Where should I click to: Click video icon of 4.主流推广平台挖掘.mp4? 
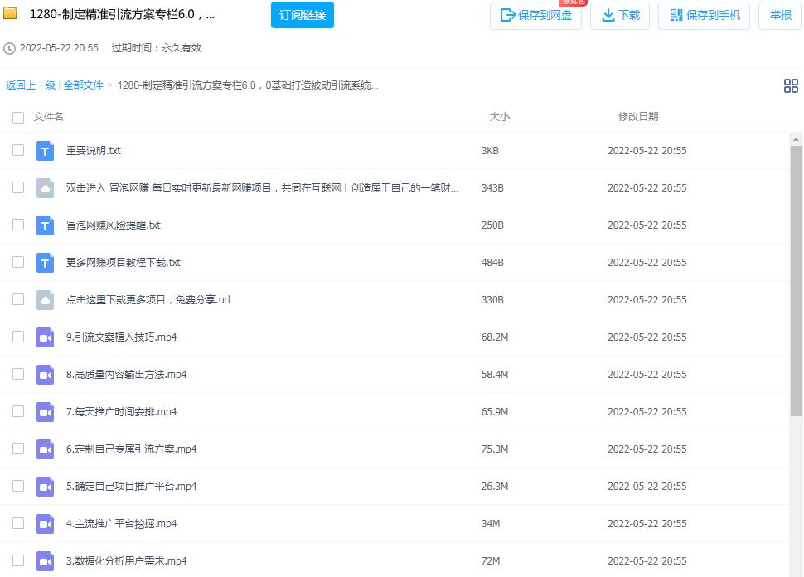tap(45, 524)
